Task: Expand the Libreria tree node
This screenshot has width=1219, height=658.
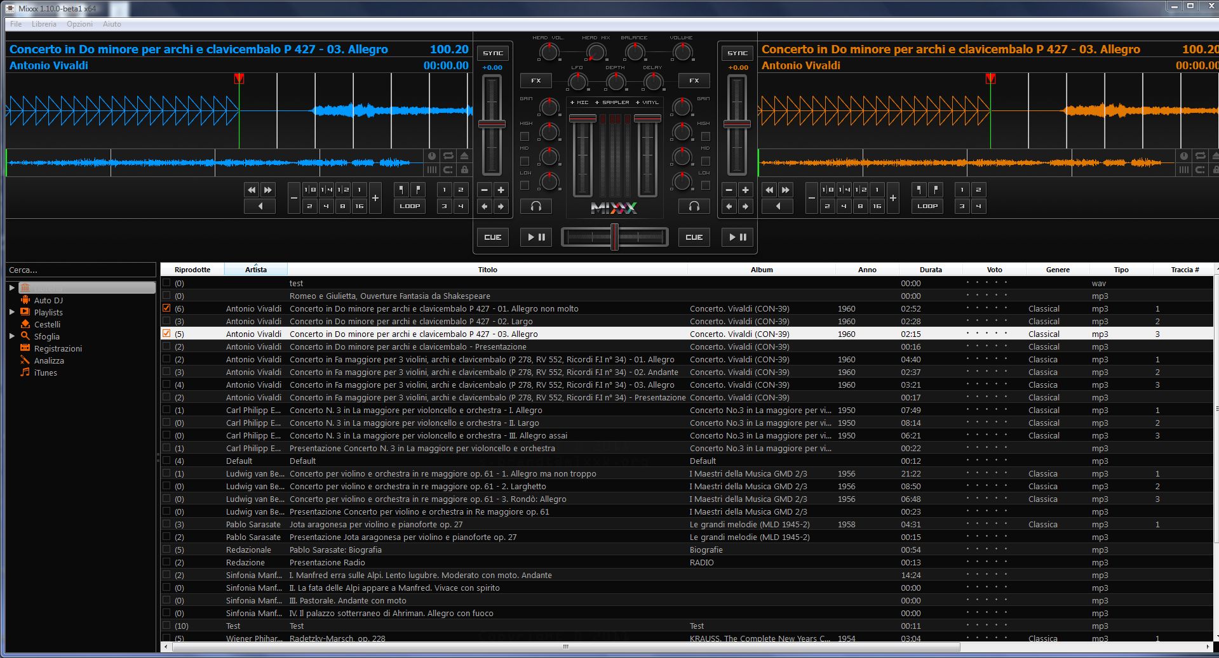Action: point(11,287)
